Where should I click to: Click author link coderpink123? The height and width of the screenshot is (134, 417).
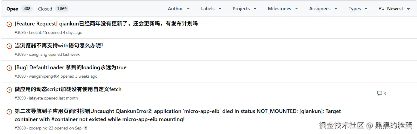point(41,128)
